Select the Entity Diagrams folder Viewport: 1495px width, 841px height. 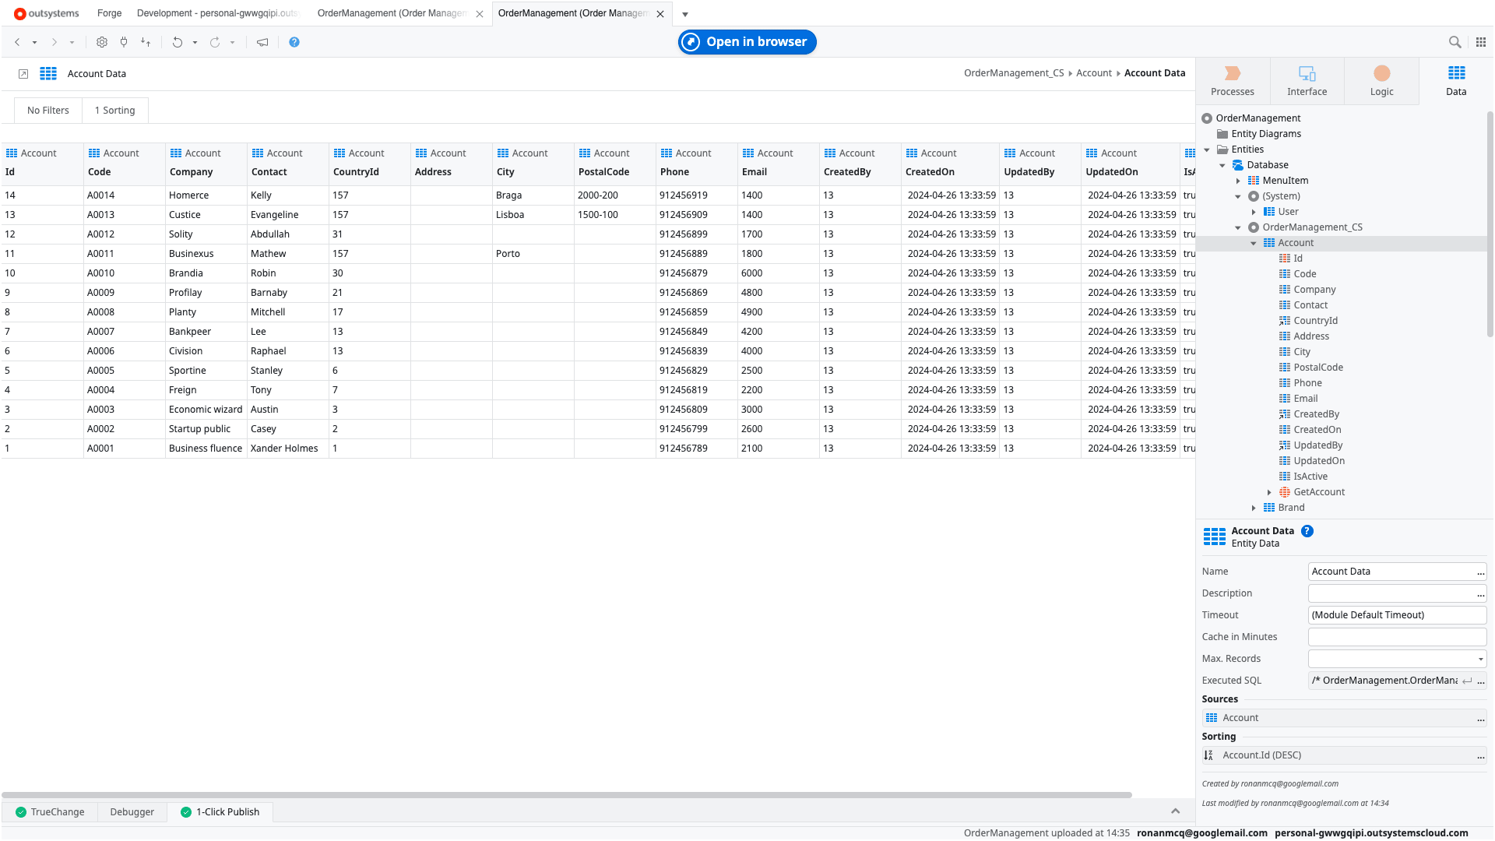[x=1259, y=134]
